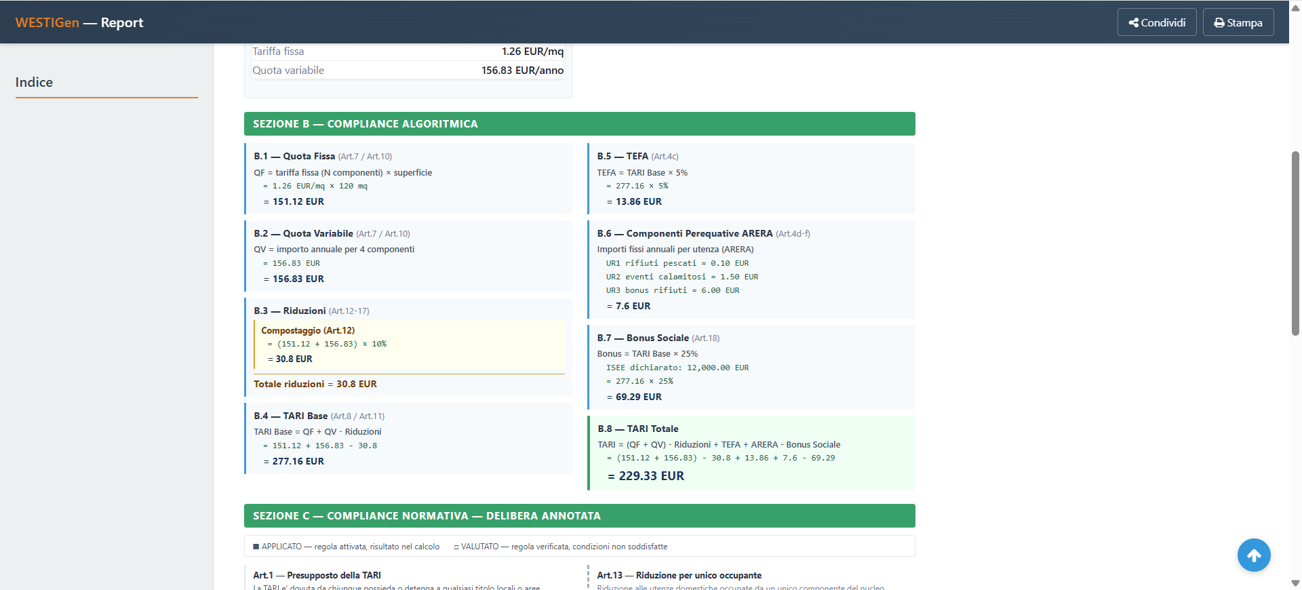The image size is (1302, 590).
Task: Click the scrollbar up arrow
Action: click(x=1295, y=7)
